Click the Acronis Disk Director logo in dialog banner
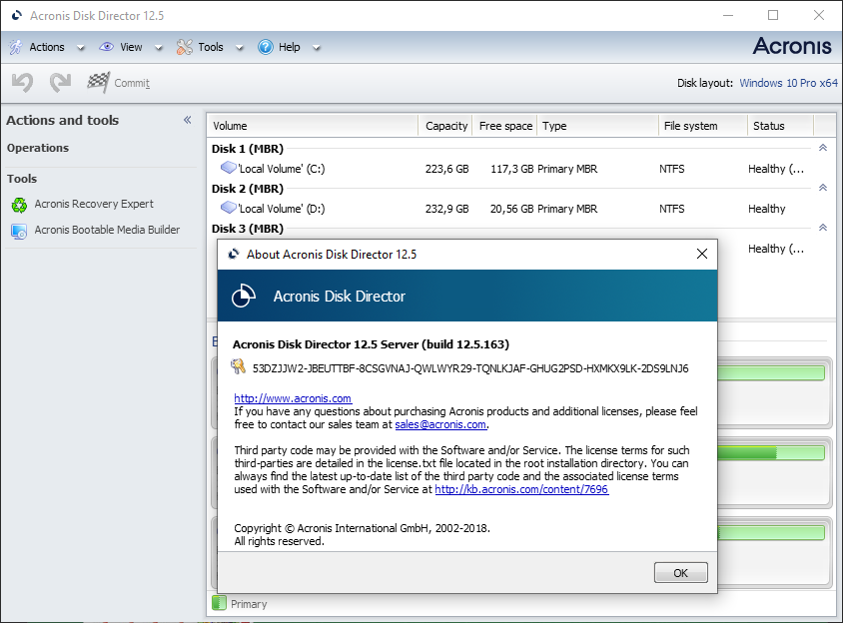843x623 pixels. coord(243,296)
